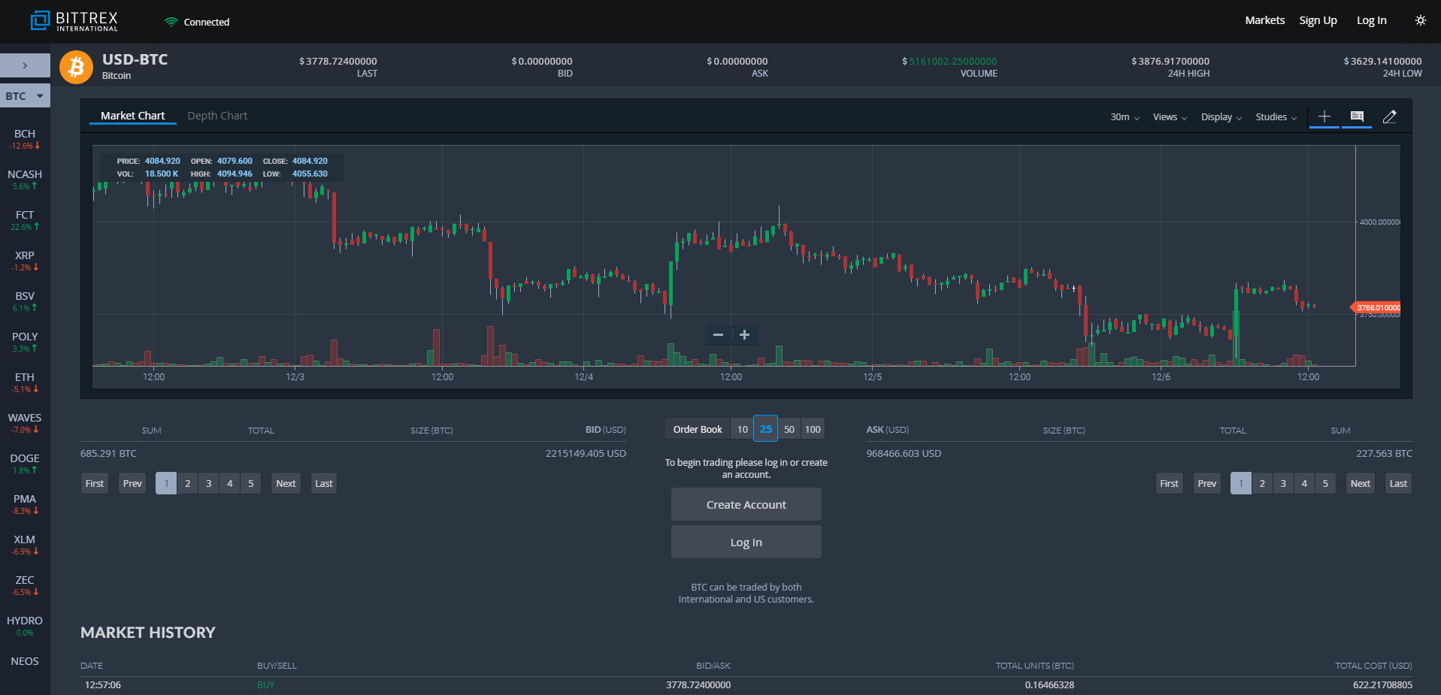Switch to the Depth Chart tab
Screen dimensions: 1441x695
pyautogui.click(x=217, y=116)
